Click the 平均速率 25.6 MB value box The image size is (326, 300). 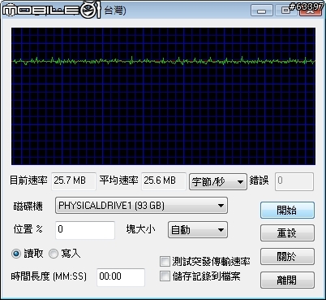(x=164, y=181)
